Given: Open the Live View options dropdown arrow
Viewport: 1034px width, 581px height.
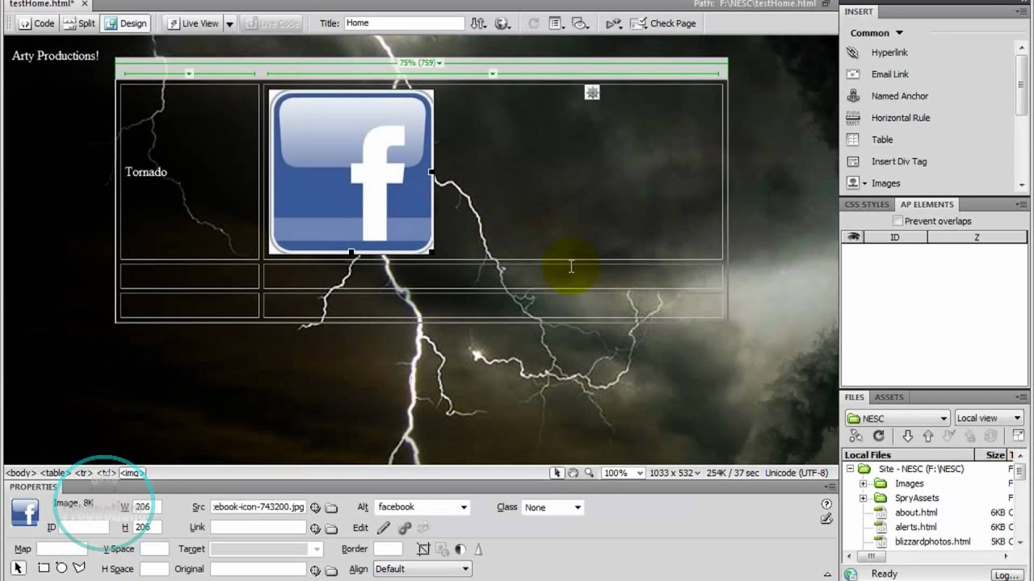Looking at the screenshot, I should point(229,23).
